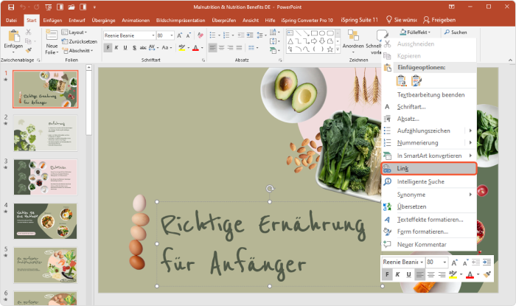Click mini toolbar increase indent icon
This screenshot has width=516, height=306.
coord(487,262)
